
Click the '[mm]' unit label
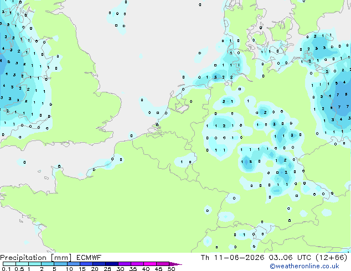click(61, 258)
